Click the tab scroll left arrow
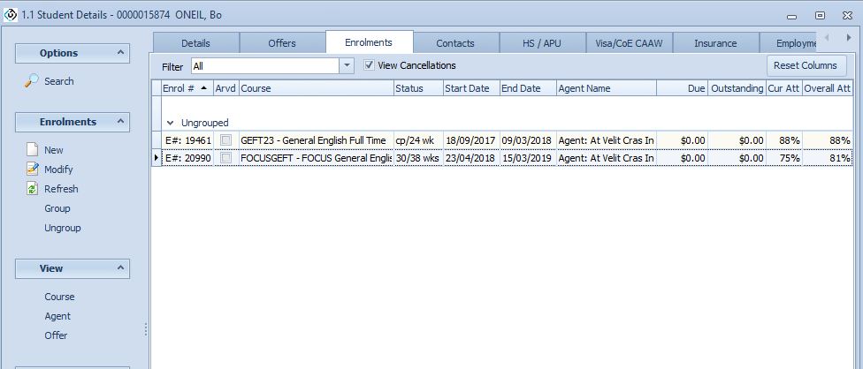863x369 pixels. coord(826,38)
